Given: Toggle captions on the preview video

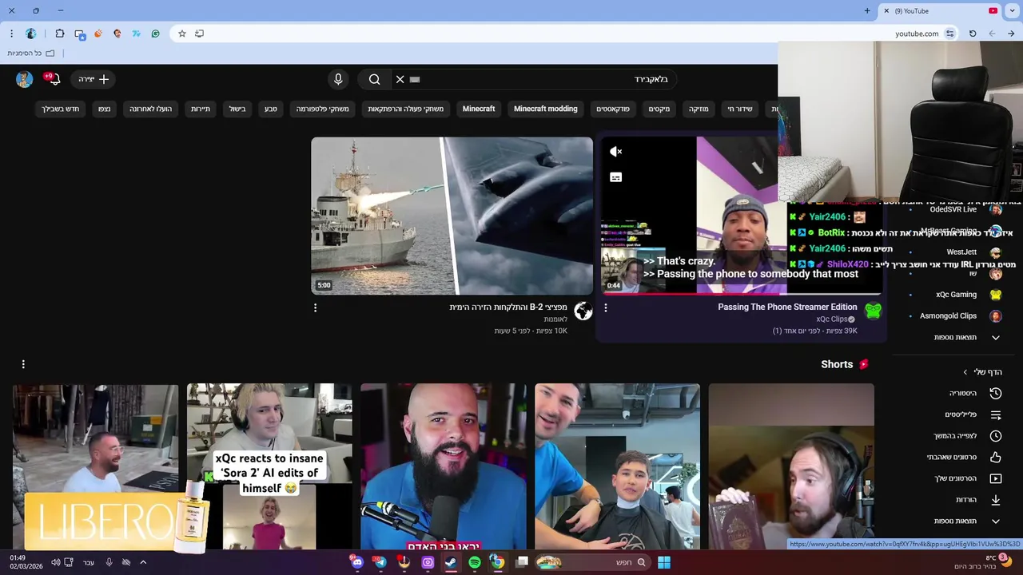Looking at the screenshot, I should coord(615,177).
